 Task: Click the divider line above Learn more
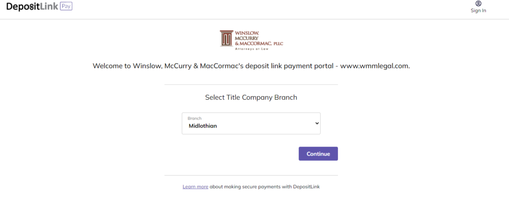(x=251, y=176)
